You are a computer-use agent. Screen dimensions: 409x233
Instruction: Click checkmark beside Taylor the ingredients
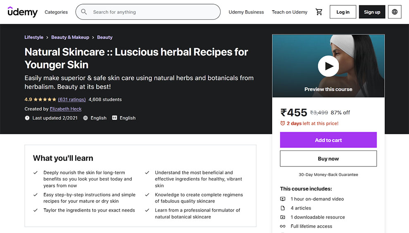coord(36,210)
